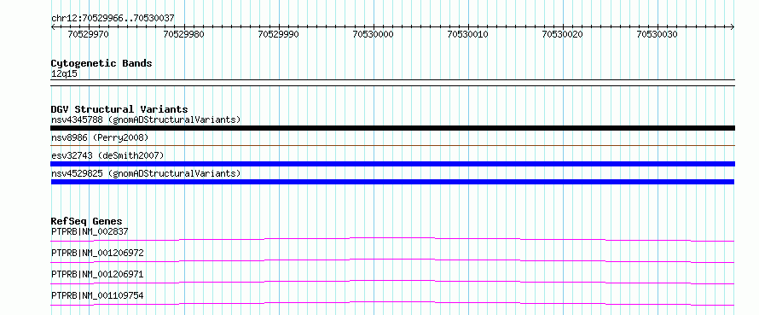Open the chr12:70529966..70530037 coordinate label

point(113,19)
